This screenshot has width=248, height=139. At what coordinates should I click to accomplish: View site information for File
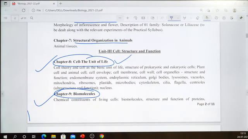(x=36, y=10)
